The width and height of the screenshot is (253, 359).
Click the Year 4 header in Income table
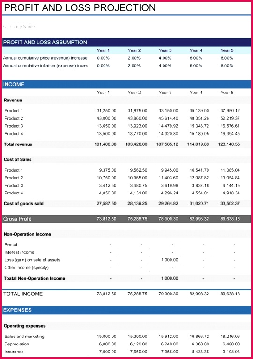(x=196, y=93)
